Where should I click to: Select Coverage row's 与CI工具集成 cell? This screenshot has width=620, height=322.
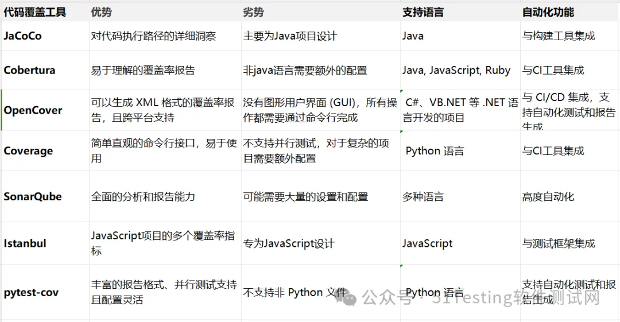point(570,151)
